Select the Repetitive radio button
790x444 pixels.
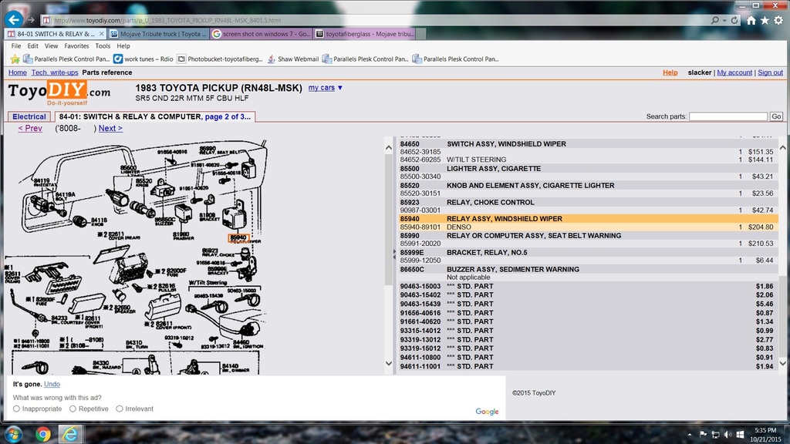[73, 409]
